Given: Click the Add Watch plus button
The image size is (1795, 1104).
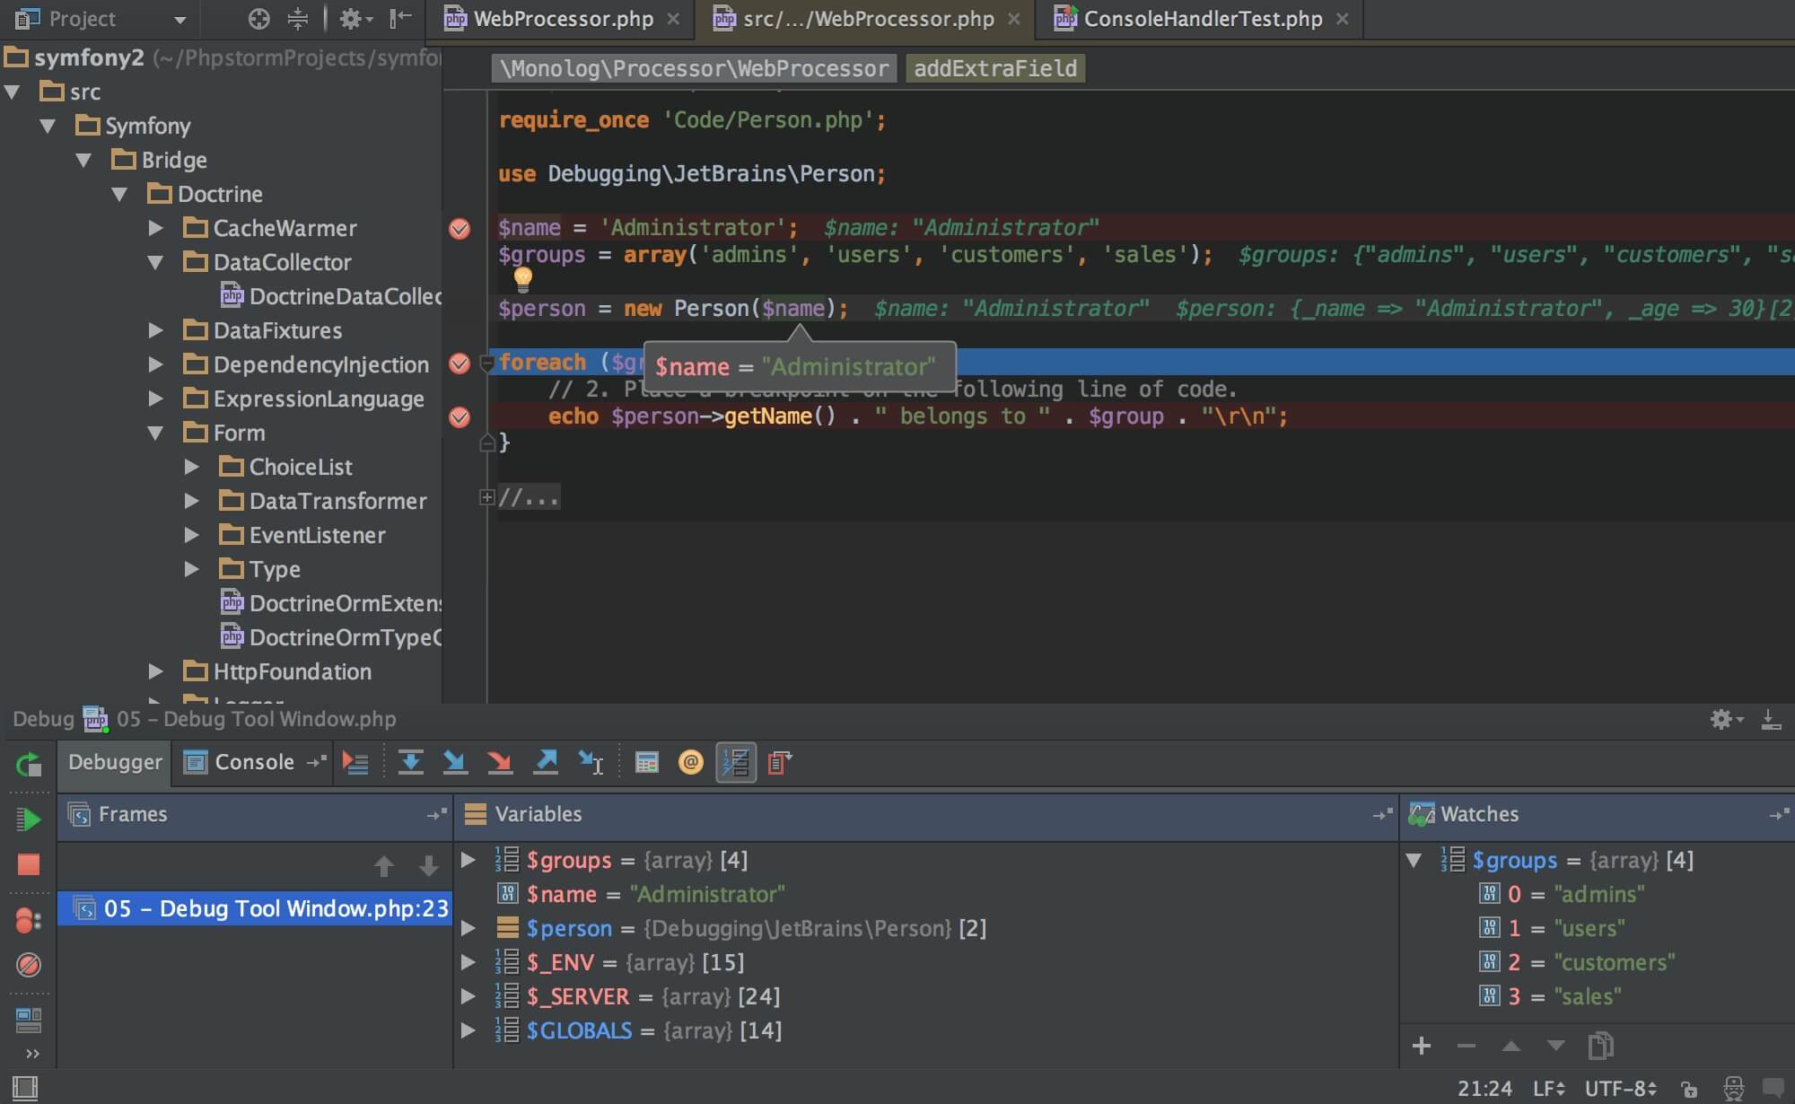Looking at the screenshot, I should 1421,1044.
